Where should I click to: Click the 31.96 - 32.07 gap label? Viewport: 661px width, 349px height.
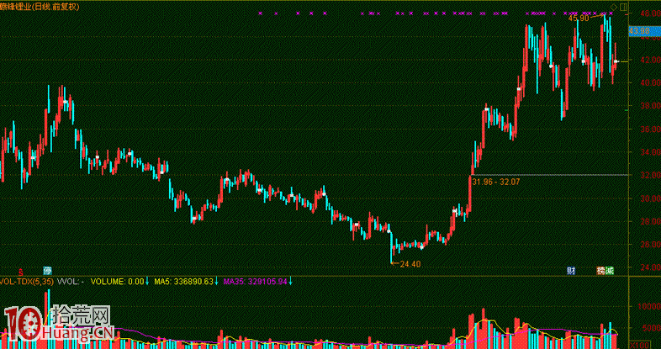[497, 182]
